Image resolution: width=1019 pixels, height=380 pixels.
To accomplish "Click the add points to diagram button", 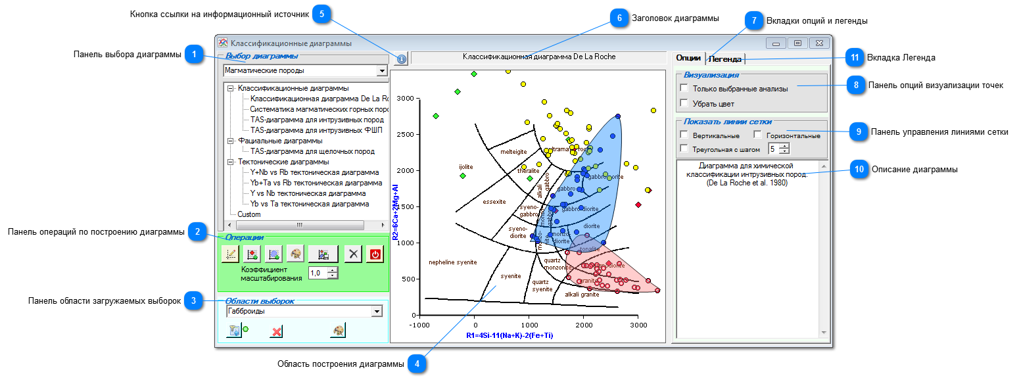I will [252, 254].
